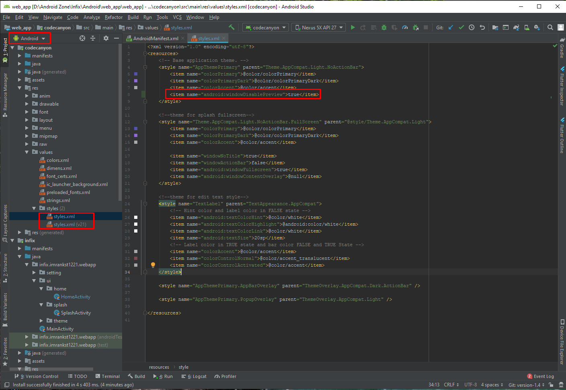Screen dimensions: 566x390
Task: Sync project with Gradle files elephant icon
Action: (516, 27)
